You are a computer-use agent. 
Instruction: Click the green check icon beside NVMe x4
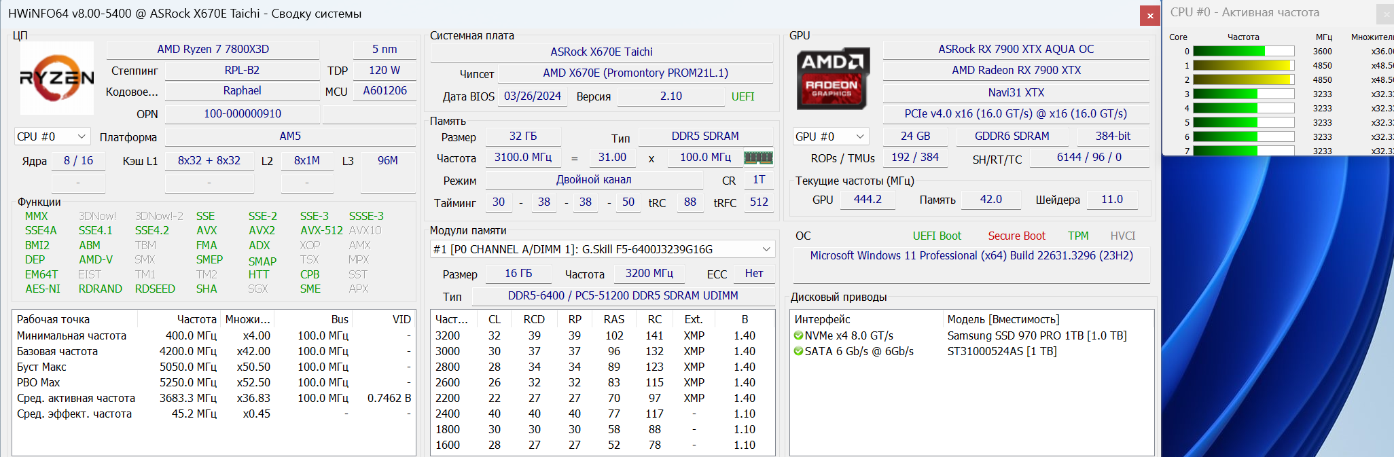(799, 335)
